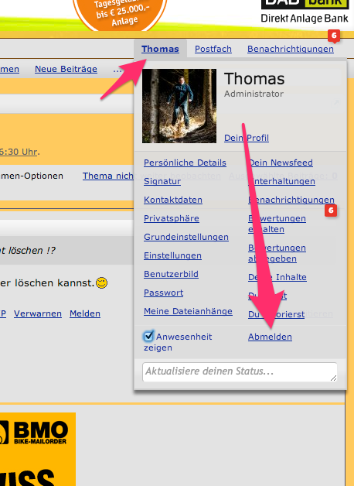Click the BMO Bike-Mailorder logo banner
This screenshot has height=486, width=354.
(x=38, y=449)
